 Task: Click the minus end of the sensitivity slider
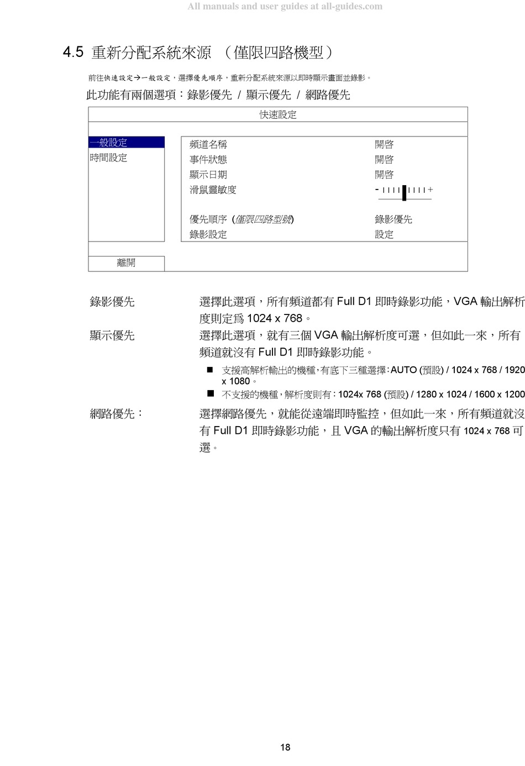click(x=377, y=190)
